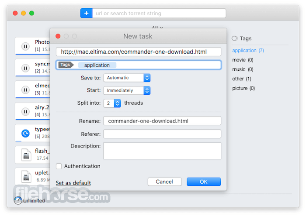Click the blue plus add-download button
The image size is (306, 216).
(86, 13)
